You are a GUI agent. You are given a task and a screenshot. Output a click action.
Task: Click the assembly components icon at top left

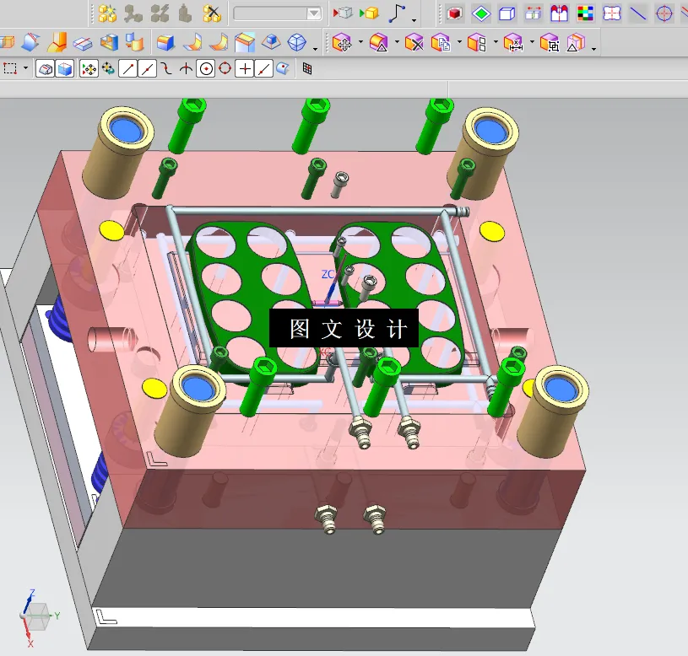click(109, 13)
